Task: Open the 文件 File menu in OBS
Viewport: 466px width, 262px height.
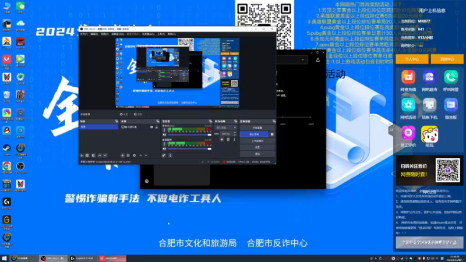Action: (x=84, y=34)
